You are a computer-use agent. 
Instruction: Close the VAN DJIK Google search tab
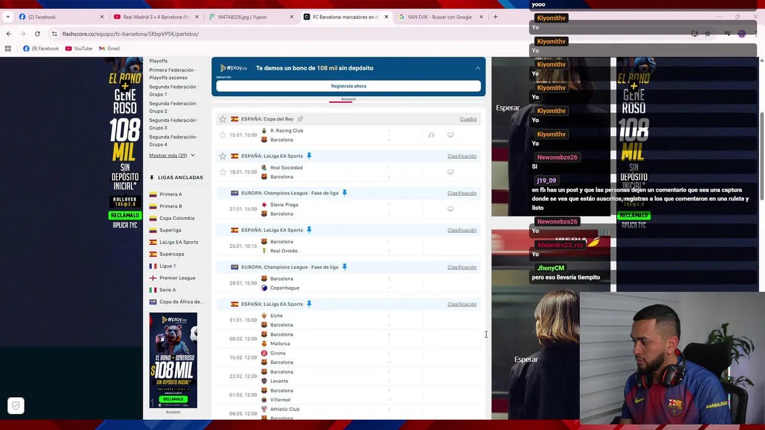pyautogui.click(x=481, y=17)
